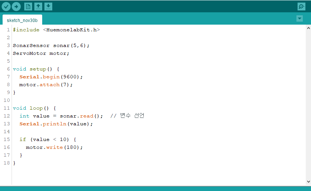Click on motor.attach(7) statement
This screenshot has width=311, height=191.
[x=46, y=85]
